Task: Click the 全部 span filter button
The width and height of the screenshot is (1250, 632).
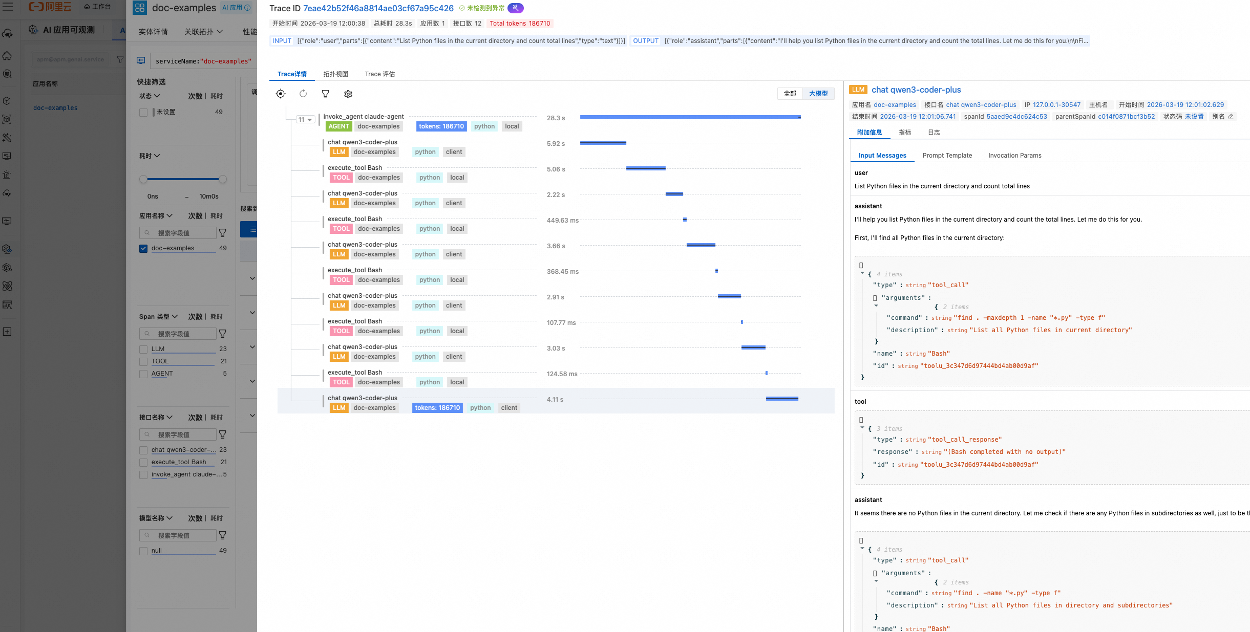Action: pos(790,94)
